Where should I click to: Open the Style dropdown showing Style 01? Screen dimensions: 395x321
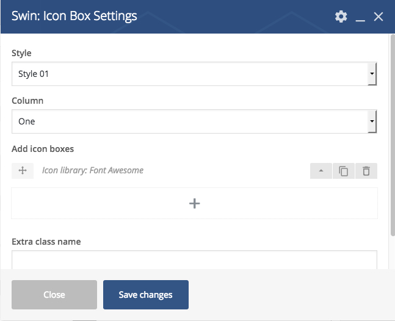coord(194,74)
